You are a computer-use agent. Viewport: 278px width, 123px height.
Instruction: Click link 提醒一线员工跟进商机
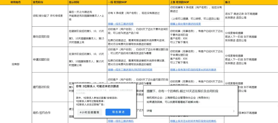point(121,121)
